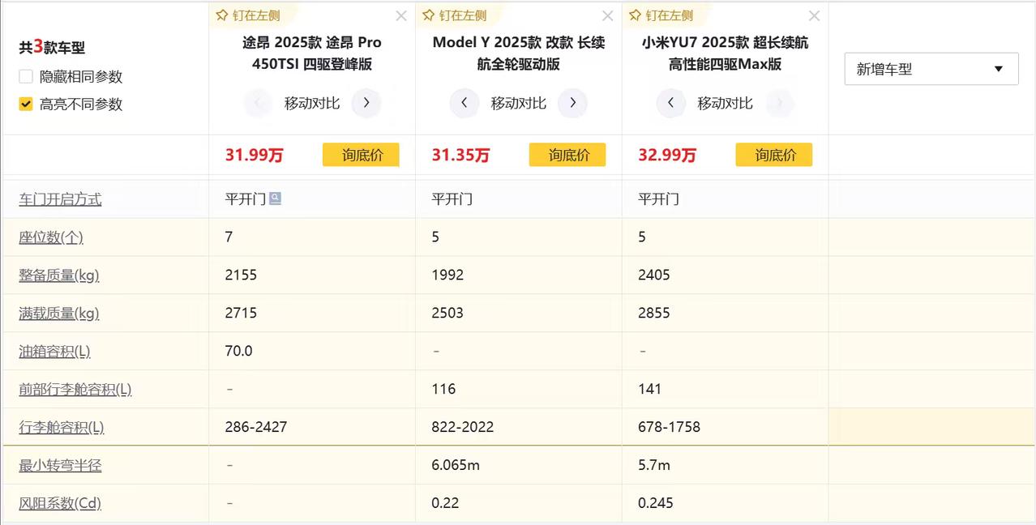This screenshot has width=1036, height=525.
Task: Move 小米YU7 column left
Action: (x=671, y=103)
